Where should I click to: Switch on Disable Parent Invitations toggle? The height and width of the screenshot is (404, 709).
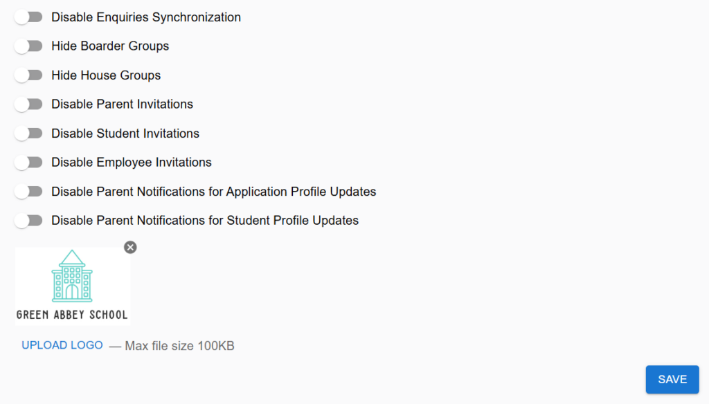pos(28,104)
